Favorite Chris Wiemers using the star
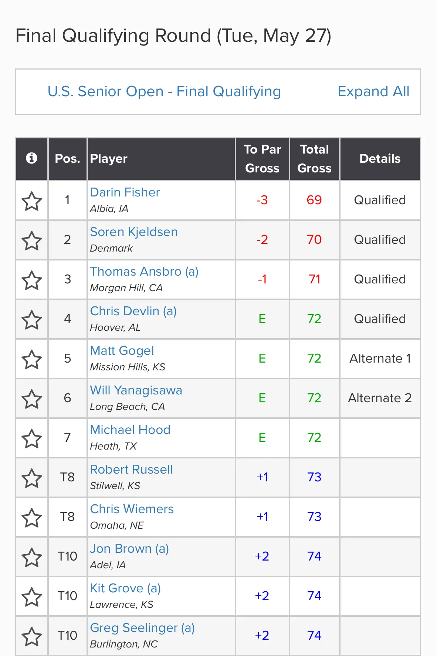437x656 pixels. pos(32,518)
